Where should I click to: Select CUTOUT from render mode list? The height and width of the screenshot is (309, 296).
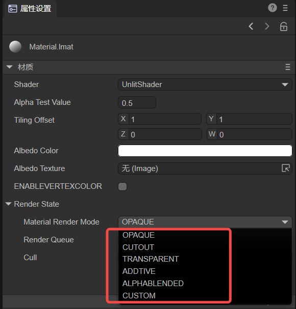point(138,247)
